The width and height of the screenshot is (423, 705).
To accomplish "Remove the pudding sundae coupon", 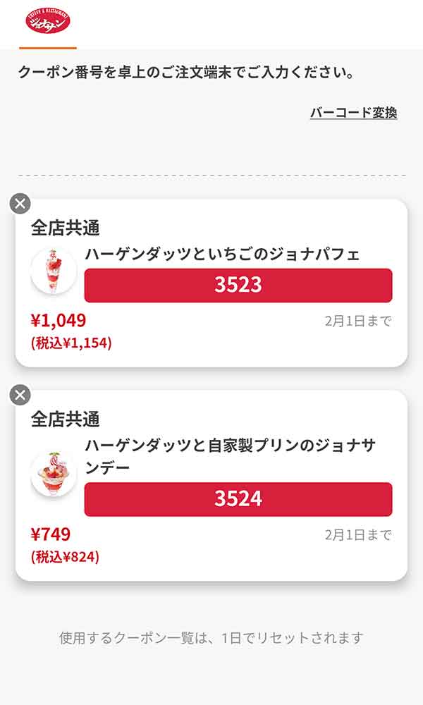I will click(20, 395).
